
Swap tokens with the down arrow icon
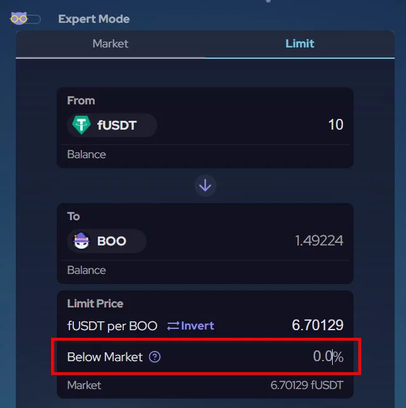click(205, 186)
